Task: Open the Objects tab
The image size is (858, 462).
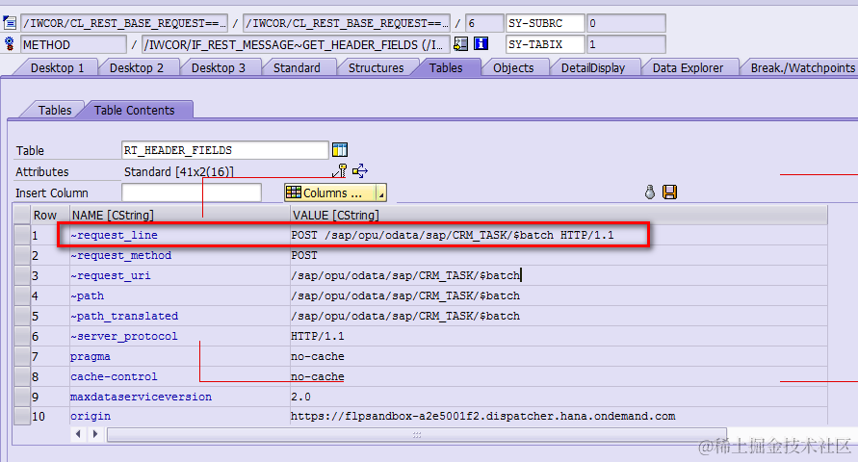Action: click(513, 67)
